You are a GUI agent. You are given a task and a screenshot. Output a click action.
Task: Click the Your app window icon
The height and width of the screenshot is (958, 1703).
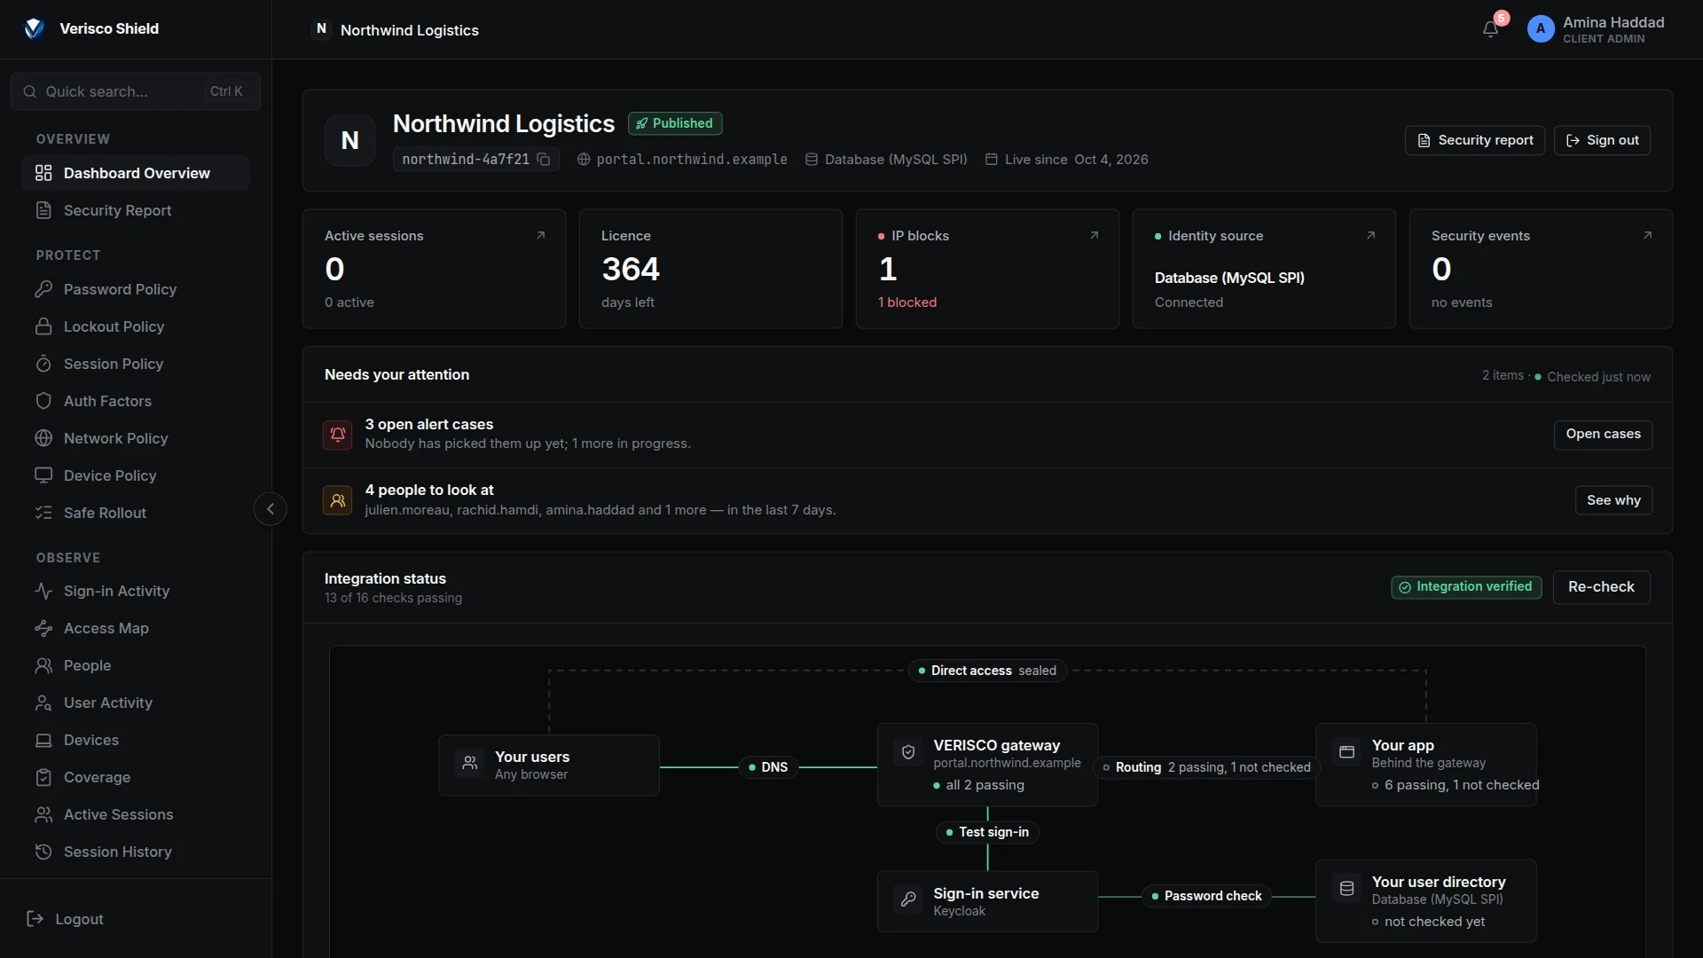click(1346, 752)
